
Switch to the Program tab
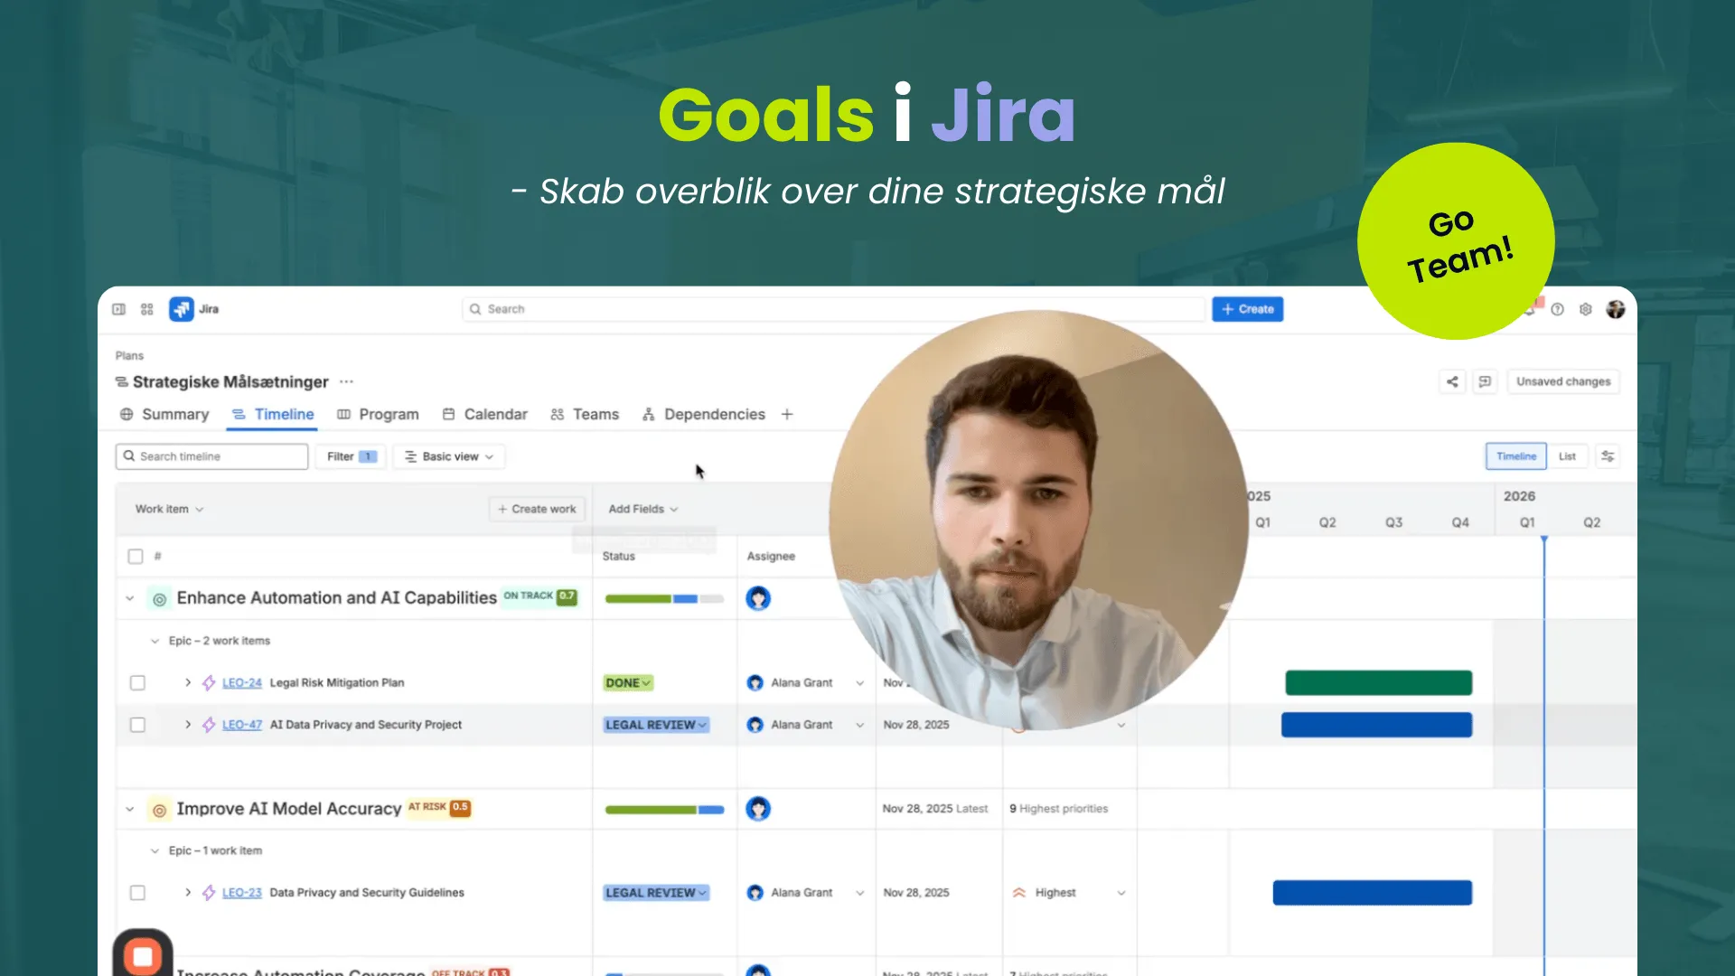(x=378, y=414)
